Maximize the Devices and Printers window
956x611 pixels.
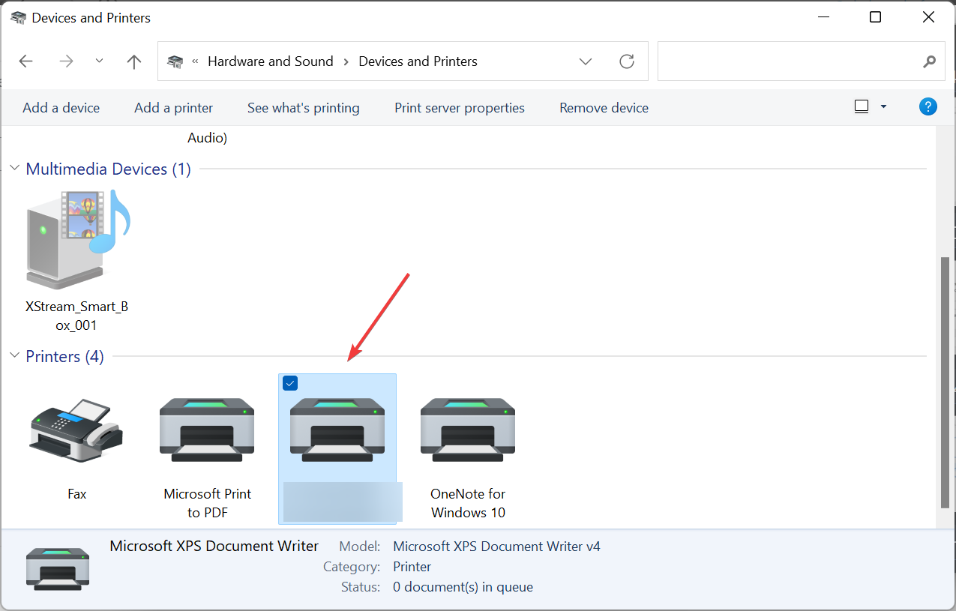875,17
